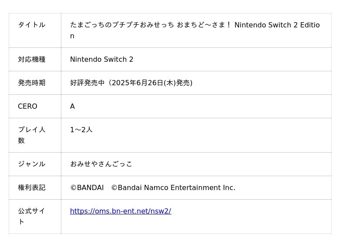Open the oms.bn-ent.net official site link
The image size is (348, 247).
(x=120, y=211)
